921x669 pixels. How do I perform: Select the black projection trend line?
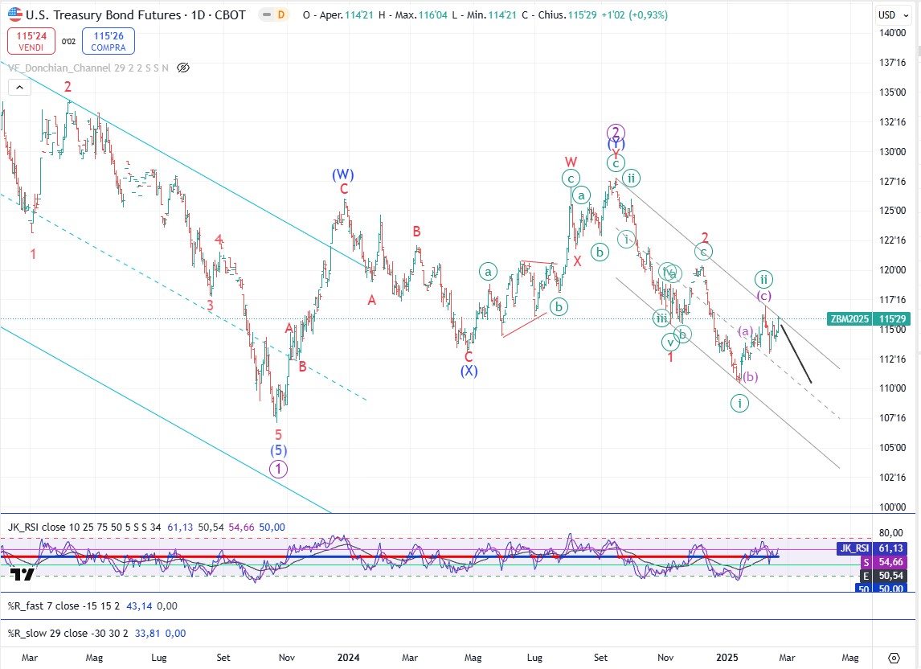pos(796,354)
